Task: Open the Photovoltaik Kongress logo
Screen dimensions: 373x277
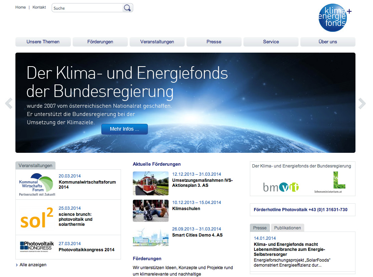Action: point(37,247)
